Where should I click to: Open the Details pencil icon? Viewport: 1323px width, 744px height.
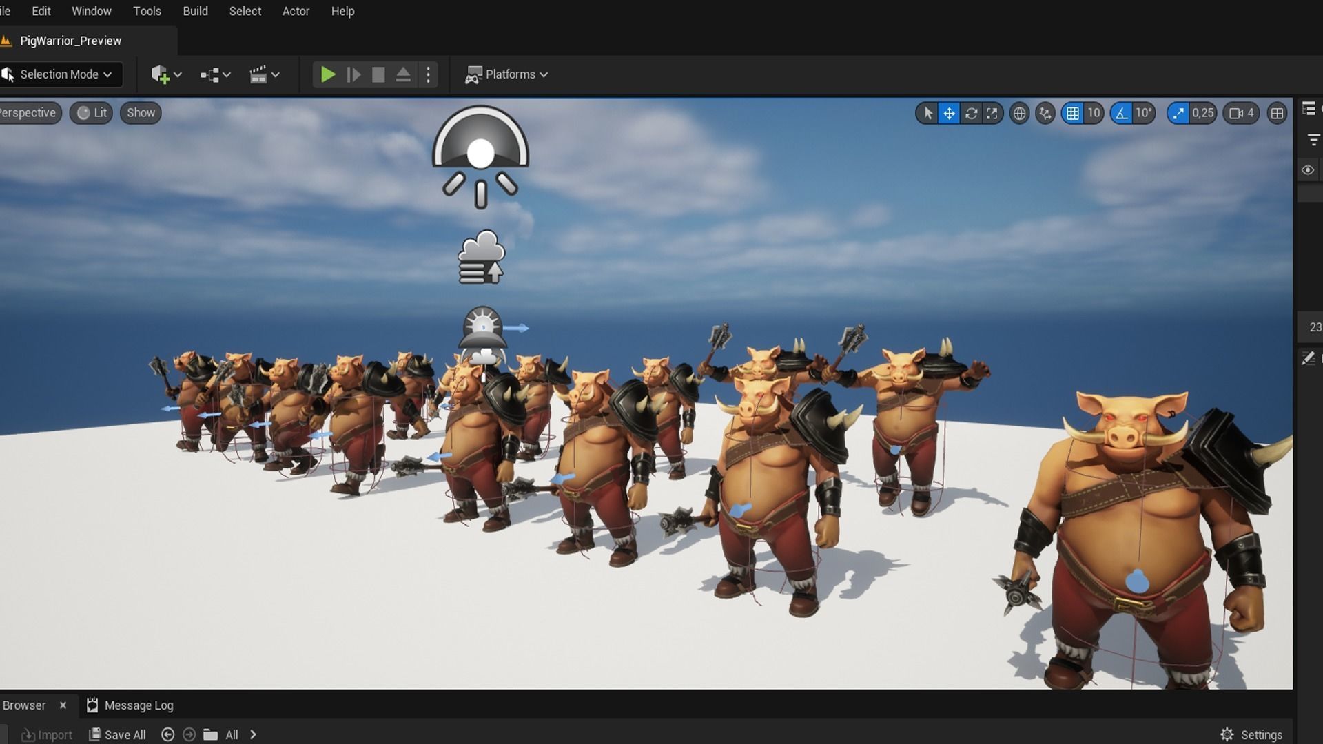[1308, 358]
